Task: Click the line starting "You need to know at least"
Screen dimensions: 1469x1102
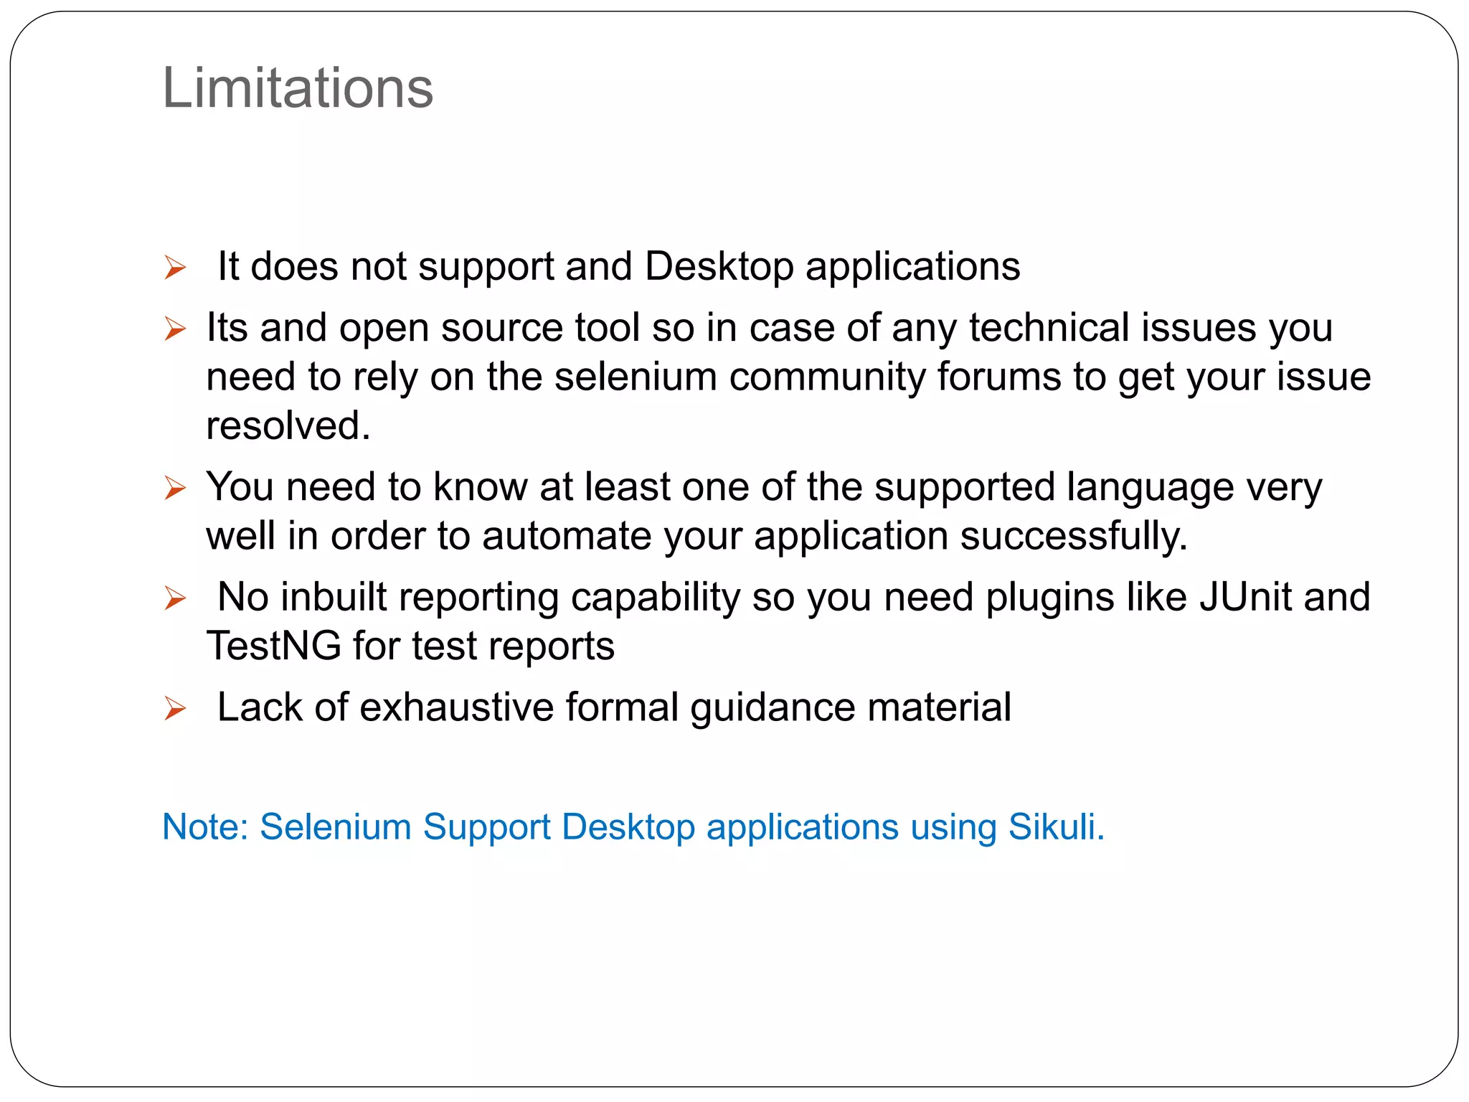Action: click(764, 487)
